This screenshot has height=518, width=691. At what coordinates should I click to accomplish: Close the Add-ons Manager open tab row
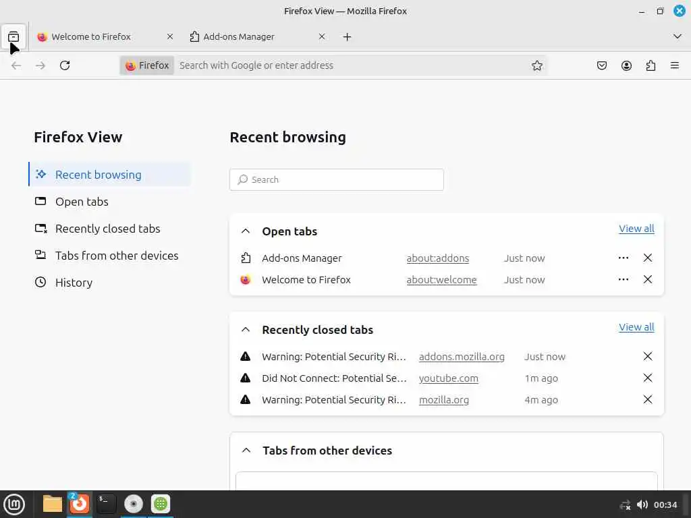coord(647,258)
